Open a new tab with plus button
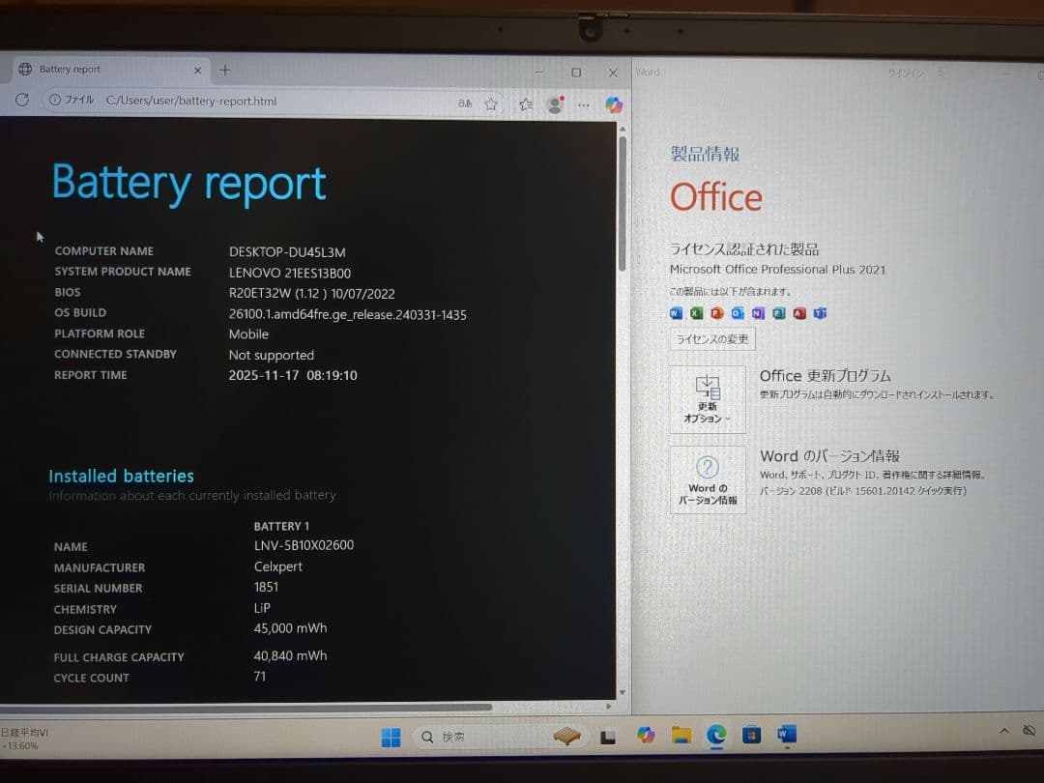This screenshot has width=1044, height=783. tap(225, 69)
